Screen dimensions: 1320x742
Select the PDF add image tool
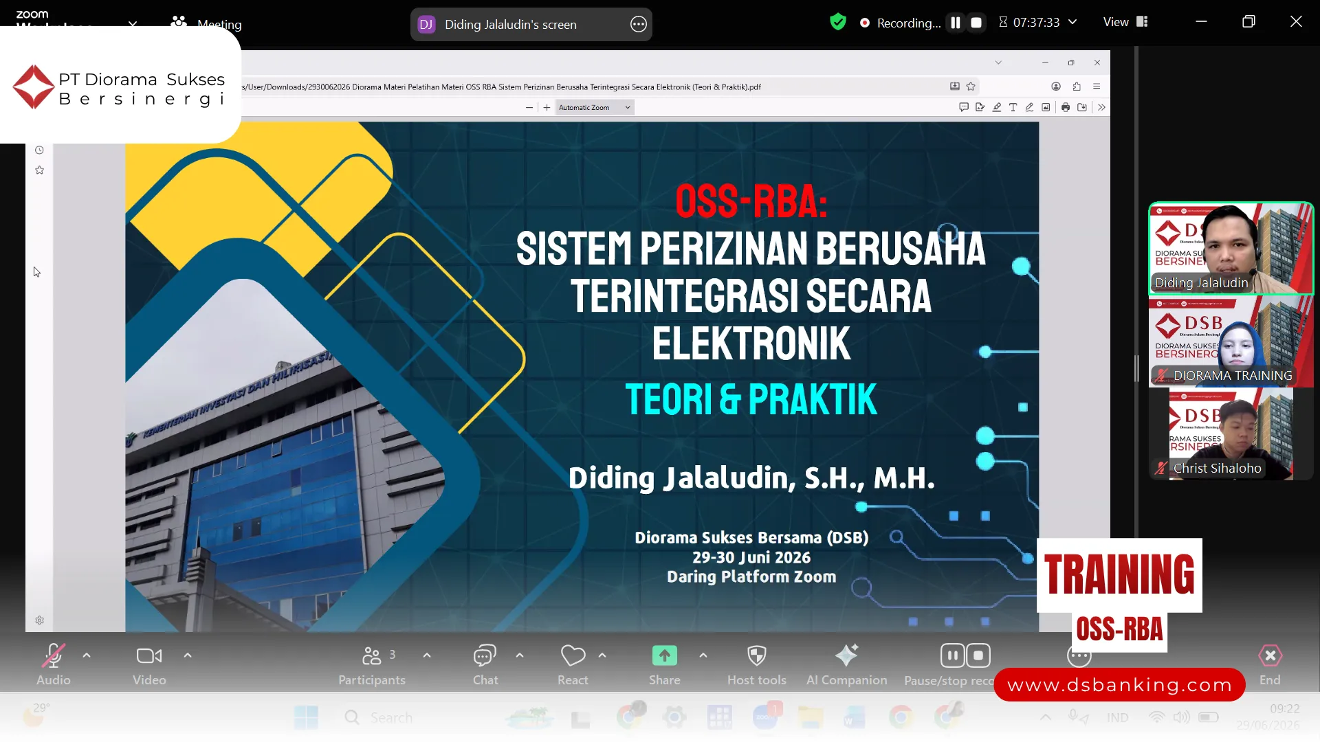(1046, 108)
